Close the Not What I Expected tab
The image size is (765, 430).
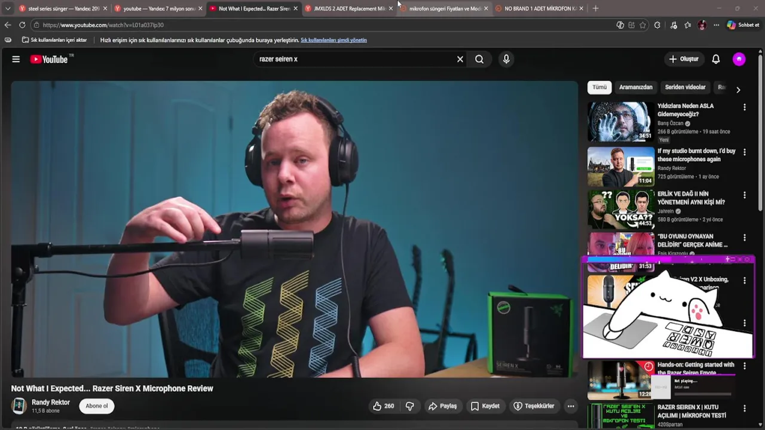point(295,8)
